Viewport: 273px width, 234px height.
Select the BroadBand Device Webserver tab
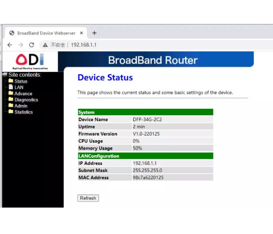pos(46,33)
